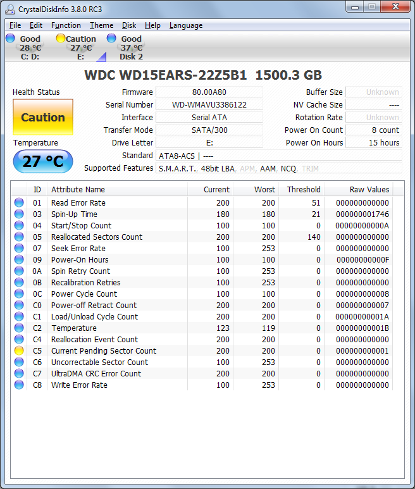Viewport: 415px width, 489px height.
Task: Open the File menu
Action: tap(15, 25)
